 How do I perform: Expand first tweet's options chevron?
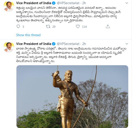tap(127, 3)
